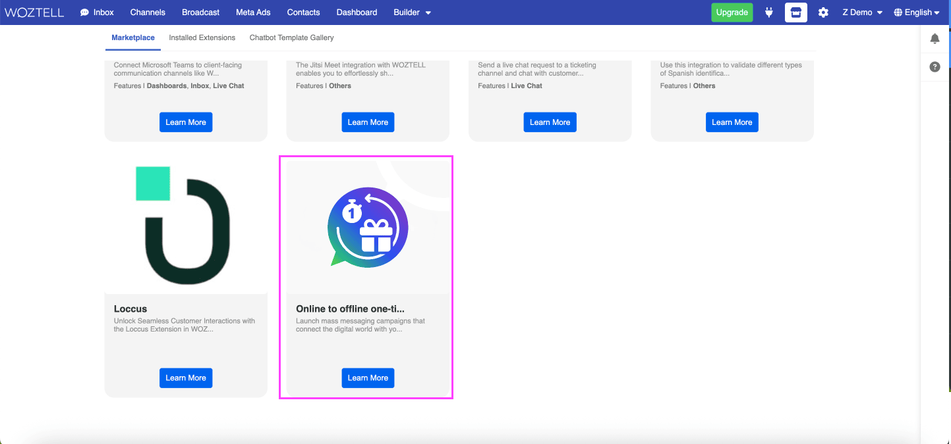
Task: Click the Loccus card title
Action: 130,308
